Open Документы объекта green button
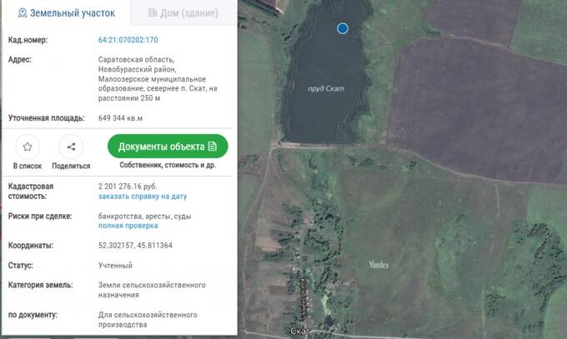The height and width of the screenshot is (339, 567). (167, 147)
